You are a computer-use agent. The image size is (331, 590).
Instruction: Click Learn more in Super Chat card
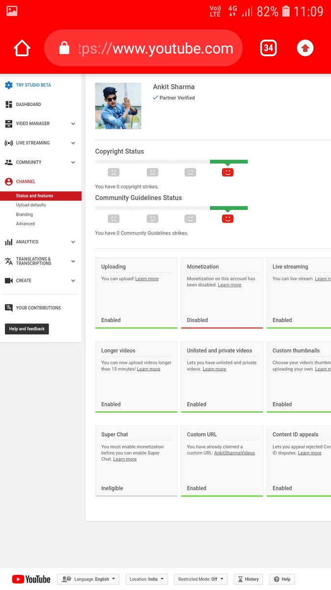(125, 459)
